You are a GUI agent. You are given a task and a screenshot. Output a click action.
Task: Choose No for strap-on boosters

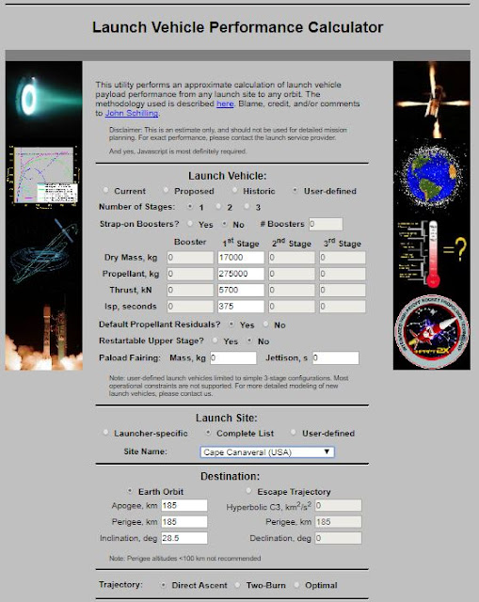[x=225, y=224]
